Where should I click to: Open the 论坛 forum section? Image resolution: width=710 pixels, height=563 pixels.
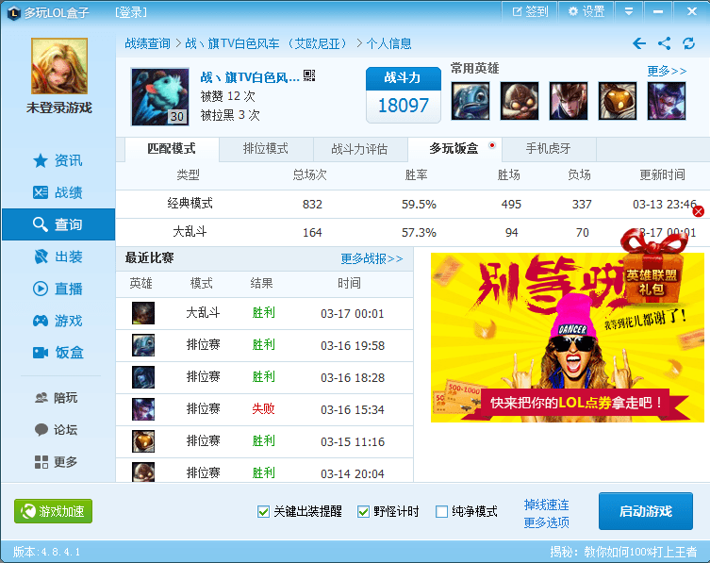(x=58, y=430)
